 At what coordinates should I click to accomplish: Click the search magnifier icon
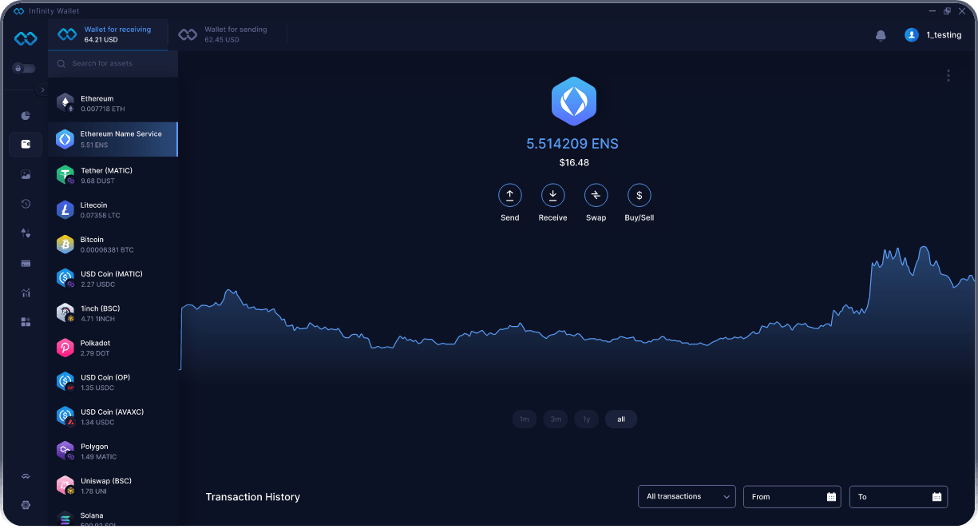(x=61, y=63)
